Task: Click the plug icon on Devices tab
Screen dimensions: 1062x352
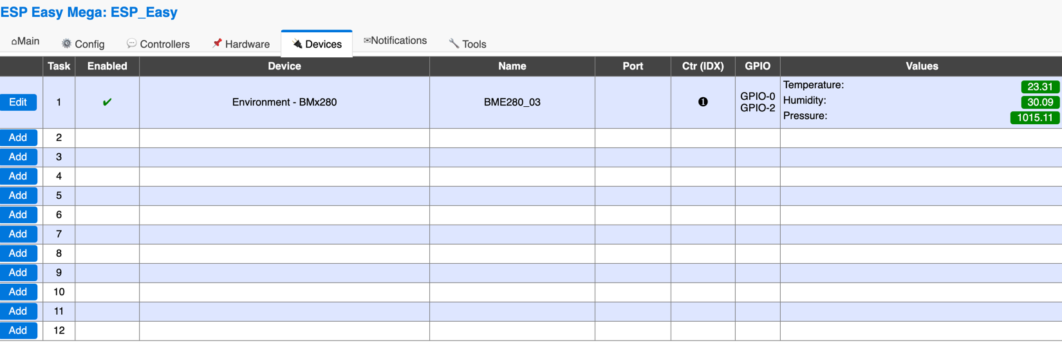Action: tap(297, 44)
